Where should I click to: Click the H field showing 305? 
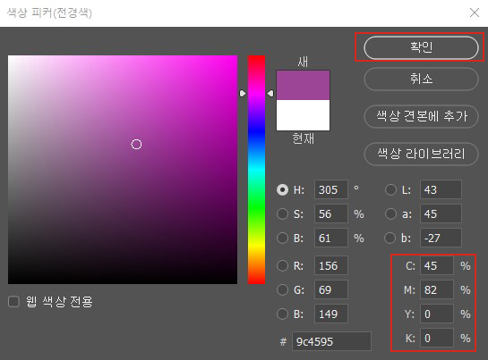pos(331,189)
